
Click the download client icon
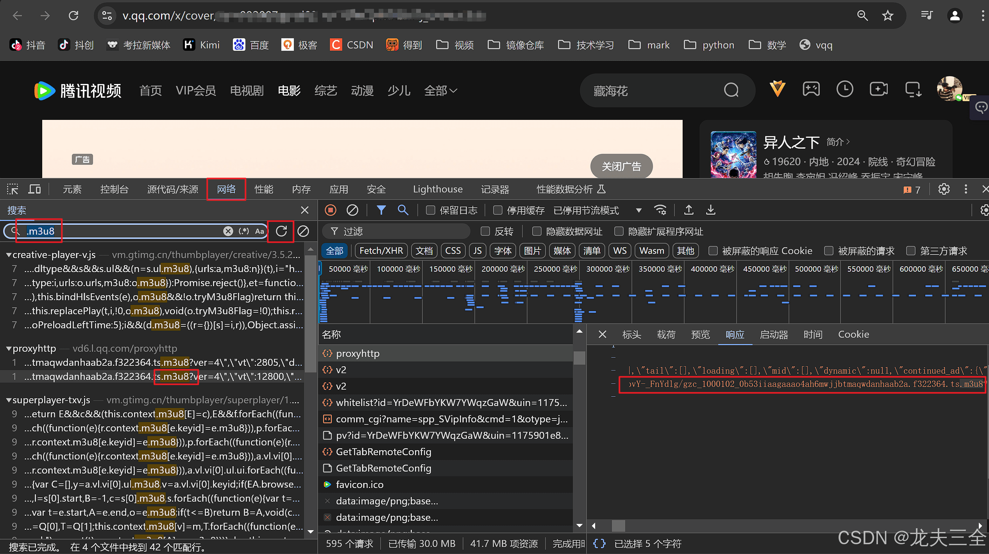[913, 89]
